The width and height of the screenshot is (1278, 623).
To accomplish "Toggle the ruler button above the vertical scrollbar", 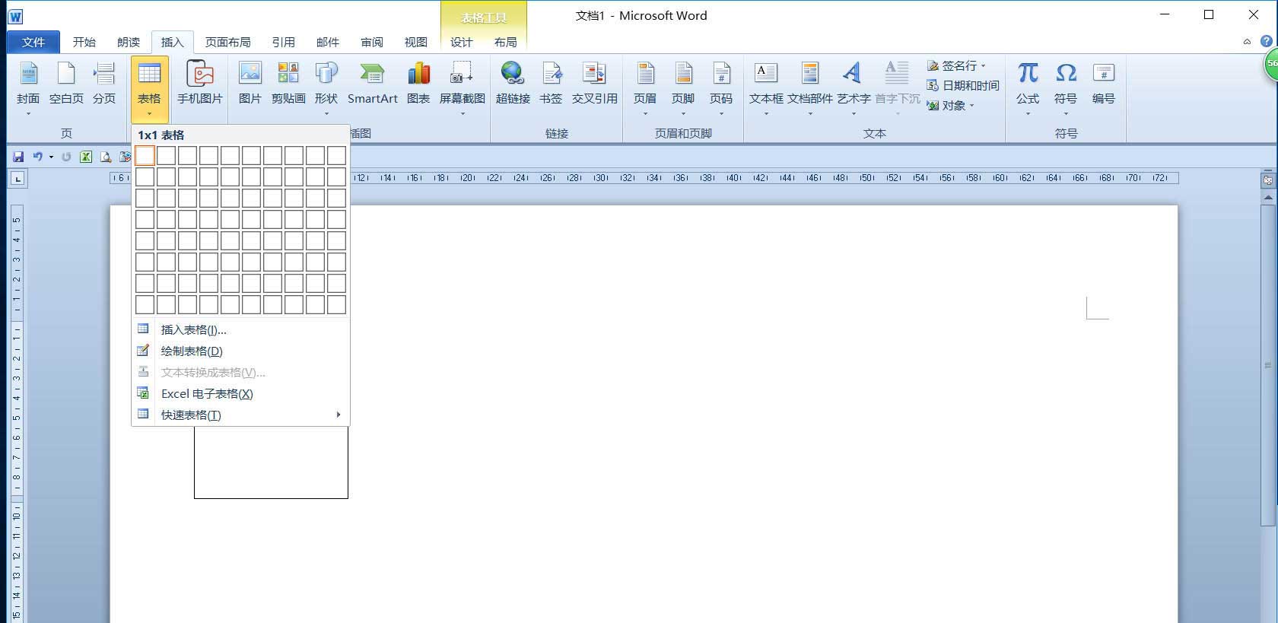I will point(1267,180).
